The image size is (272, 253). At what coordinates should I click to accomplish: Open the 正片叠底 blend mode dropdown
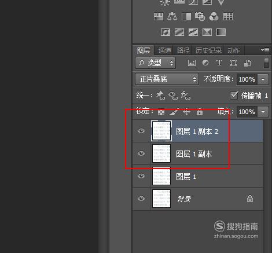click(x=167, y=79)
